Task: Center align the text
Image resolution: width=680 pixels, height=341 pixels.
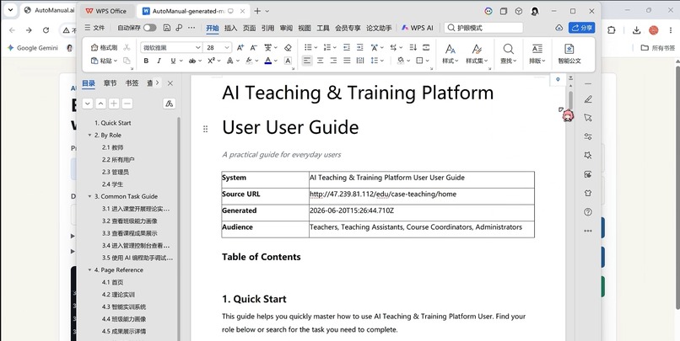Action: 320,61
